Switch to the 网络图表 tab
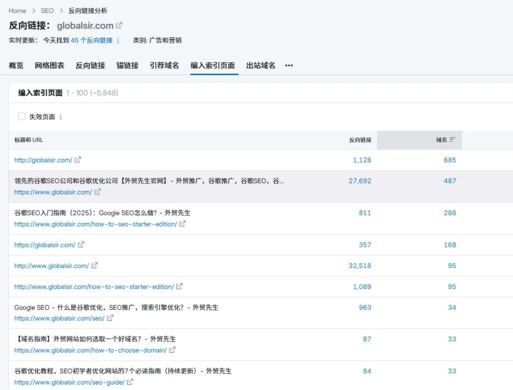 coord(49,65)
